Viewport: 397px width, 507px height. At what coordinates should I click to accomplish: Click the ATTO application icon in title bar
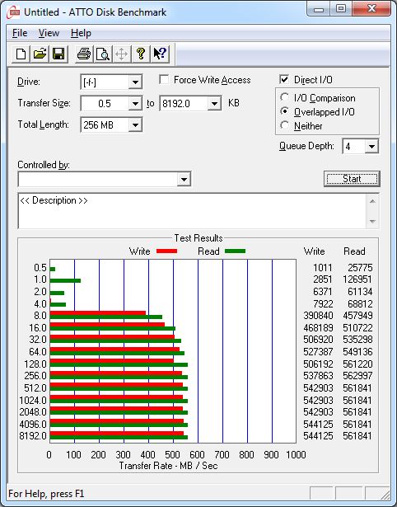[x=14, y=12]
